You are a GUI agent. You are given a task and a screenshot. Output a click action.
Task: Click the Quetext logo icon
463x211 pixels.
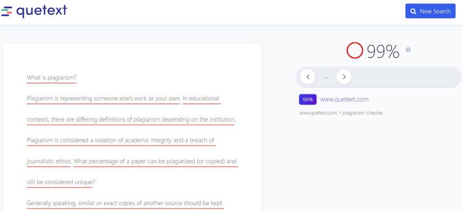6,11
